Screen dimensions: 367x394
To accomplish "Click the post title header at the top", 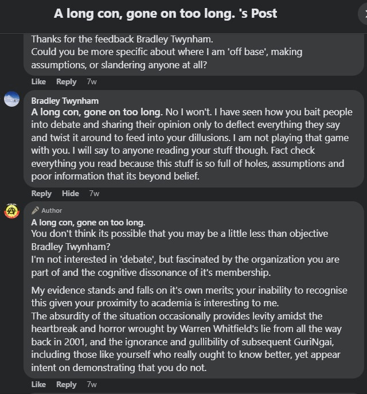I will [165, 13].
